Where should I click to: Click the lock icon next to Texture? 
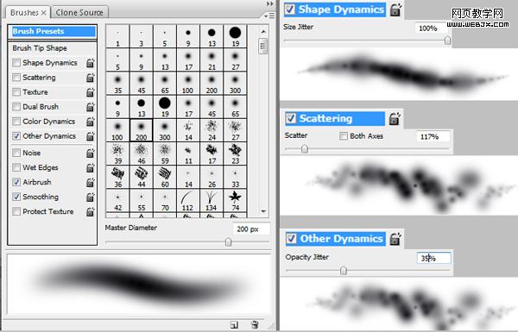point(91,92)
